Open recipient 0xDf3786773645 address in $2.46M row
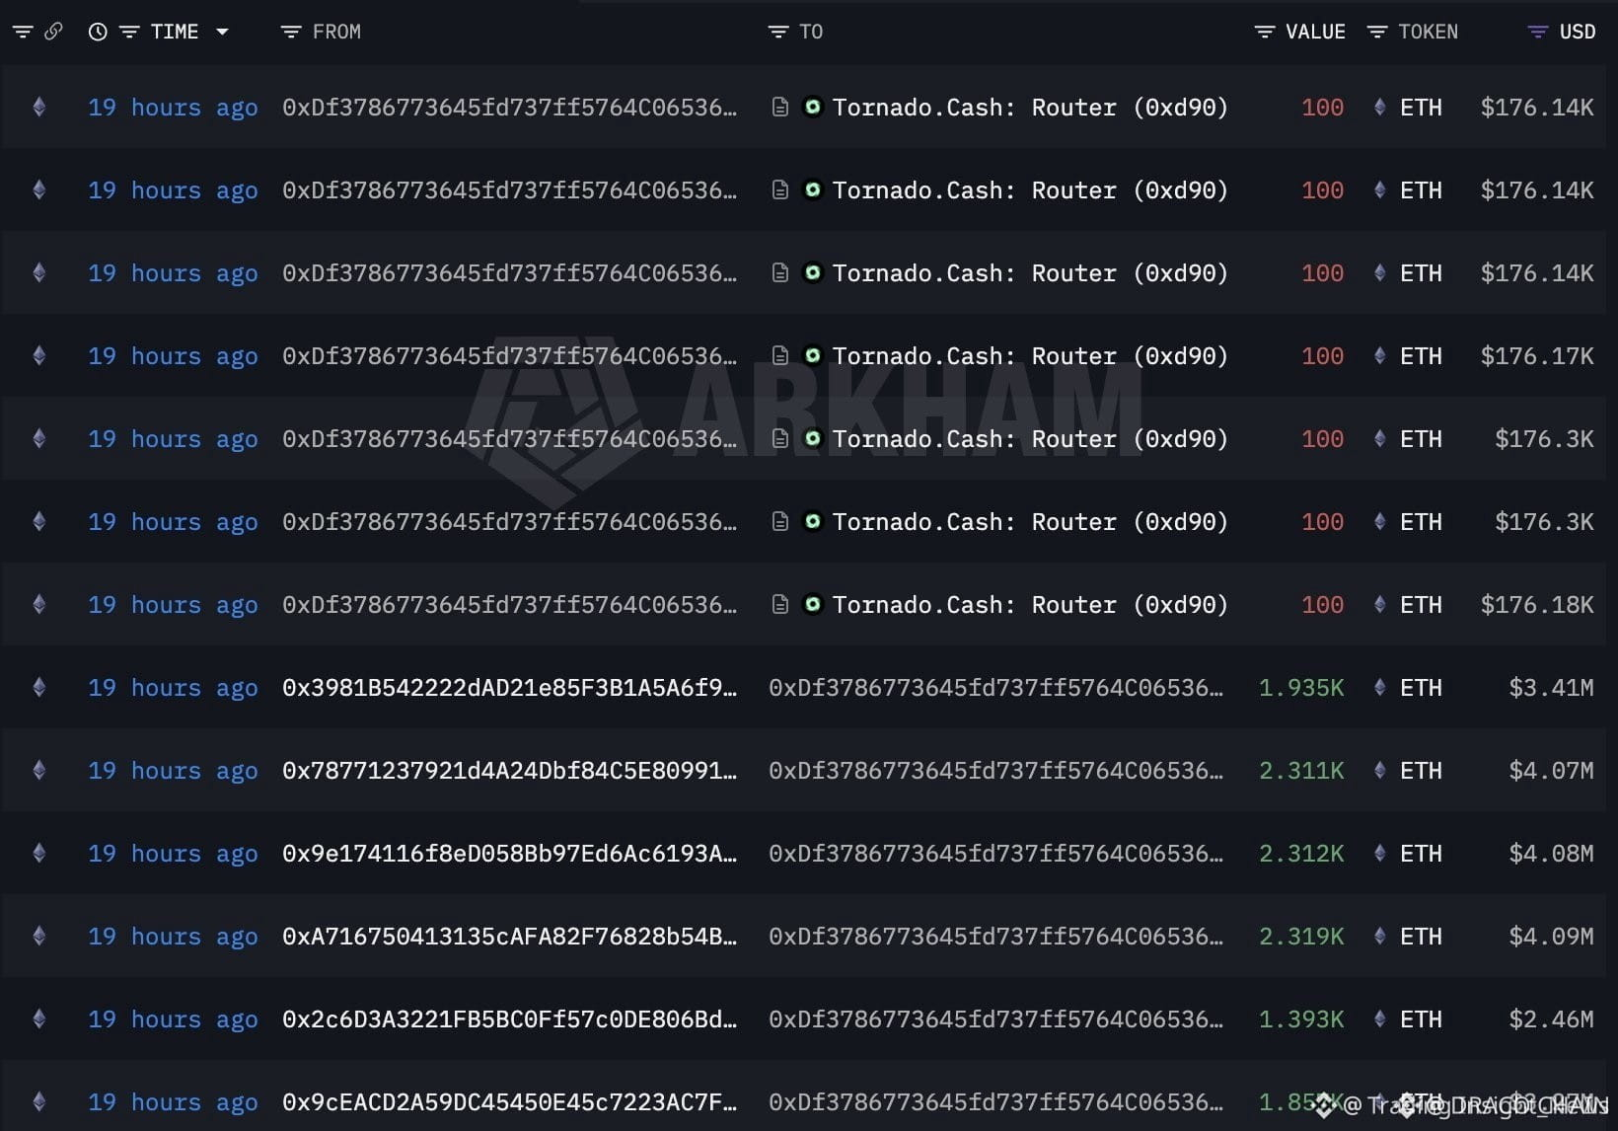Screen dimensions: 1618x1131 click(x=995, y=1018)
